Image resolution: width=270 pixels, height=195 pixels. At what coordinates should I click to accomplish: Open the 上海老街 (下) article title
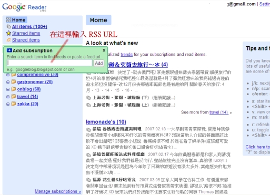pos(121,98)
